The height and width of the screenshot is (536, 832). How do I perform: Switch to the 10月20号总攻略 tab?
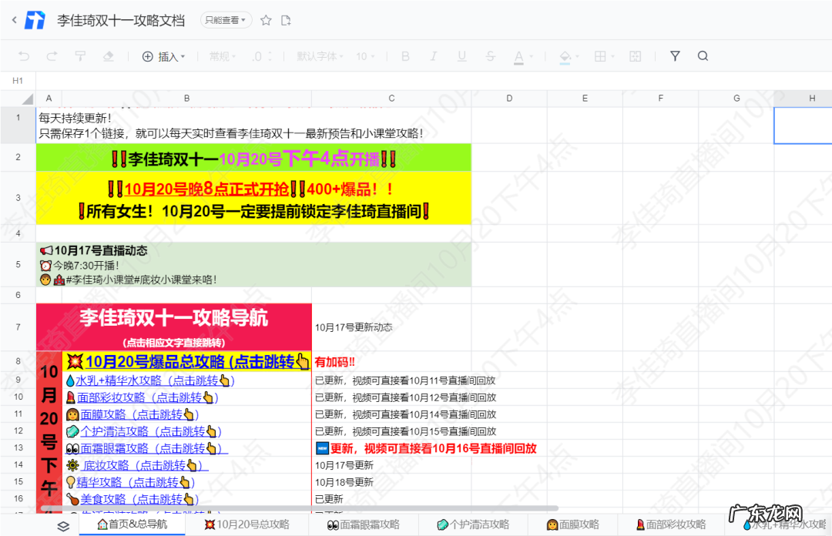tap(248, 524)
